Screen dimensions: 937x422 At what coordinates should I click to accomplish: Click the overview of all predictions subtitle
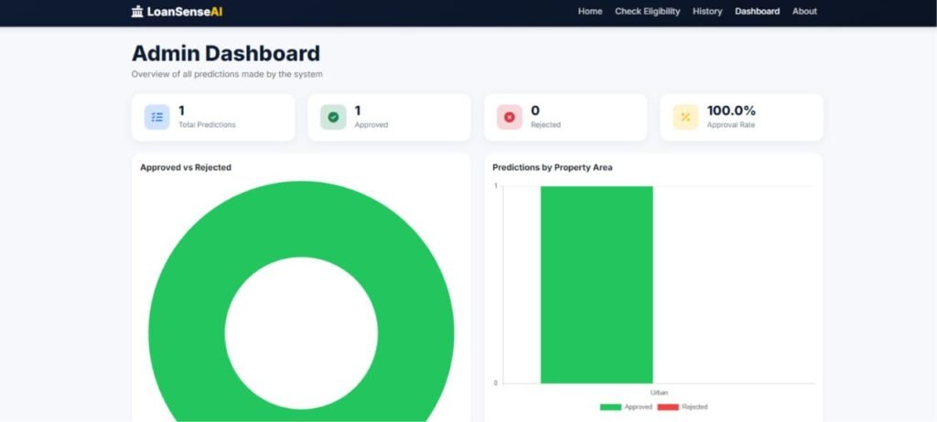pyautogui.click(x=227, y=75)
